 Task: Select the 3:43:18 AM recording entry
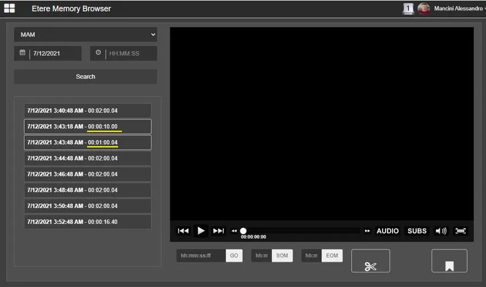pyautogui.click(x=88, y=126)
